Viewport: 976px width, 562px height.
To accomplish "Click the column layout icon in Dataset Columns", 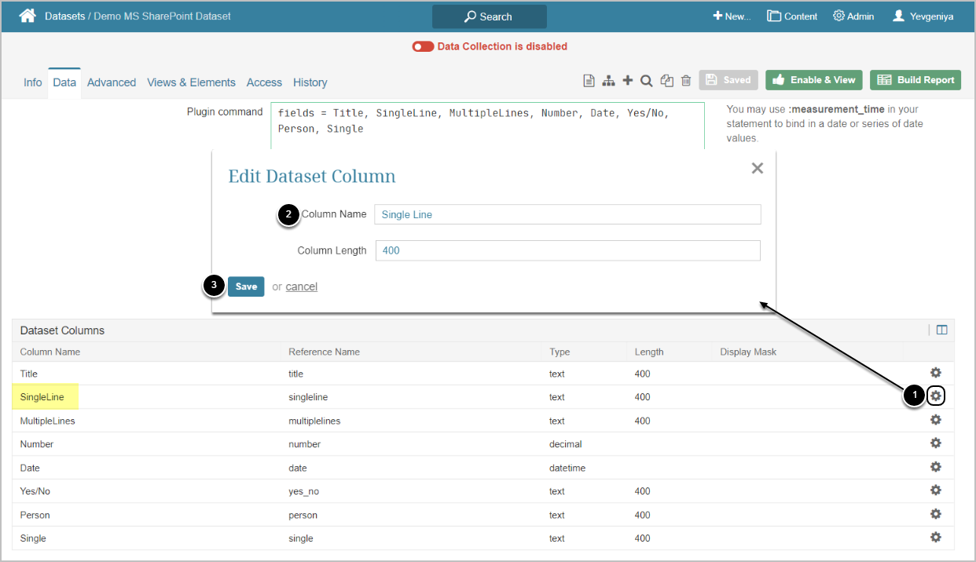I will 941,330.
